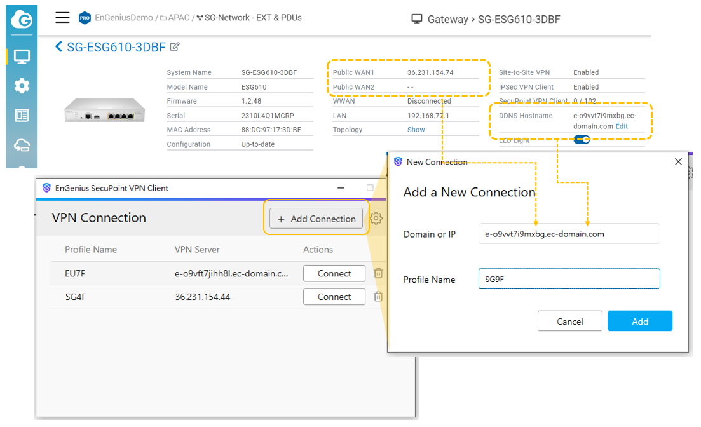Viewport: 701px width, 427px height.
Task: Click the edit pencil beside SG-ESG610-3DBF
Action: coord(175,46)
